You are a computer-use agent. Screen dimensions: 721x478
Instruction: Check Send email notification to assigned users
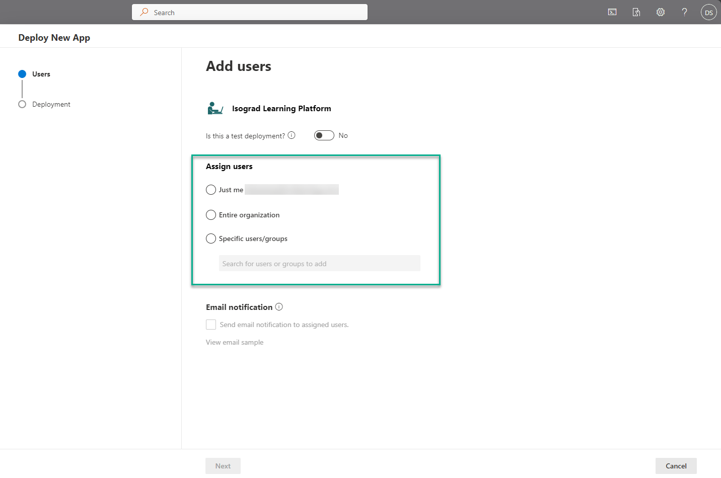click(x=211, y=325)
